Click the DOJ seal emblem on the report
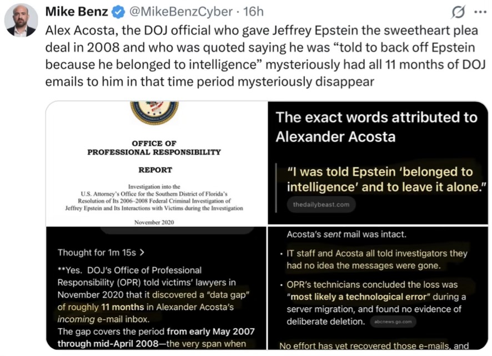The image size is (492, 356). [x=154, y=113]
